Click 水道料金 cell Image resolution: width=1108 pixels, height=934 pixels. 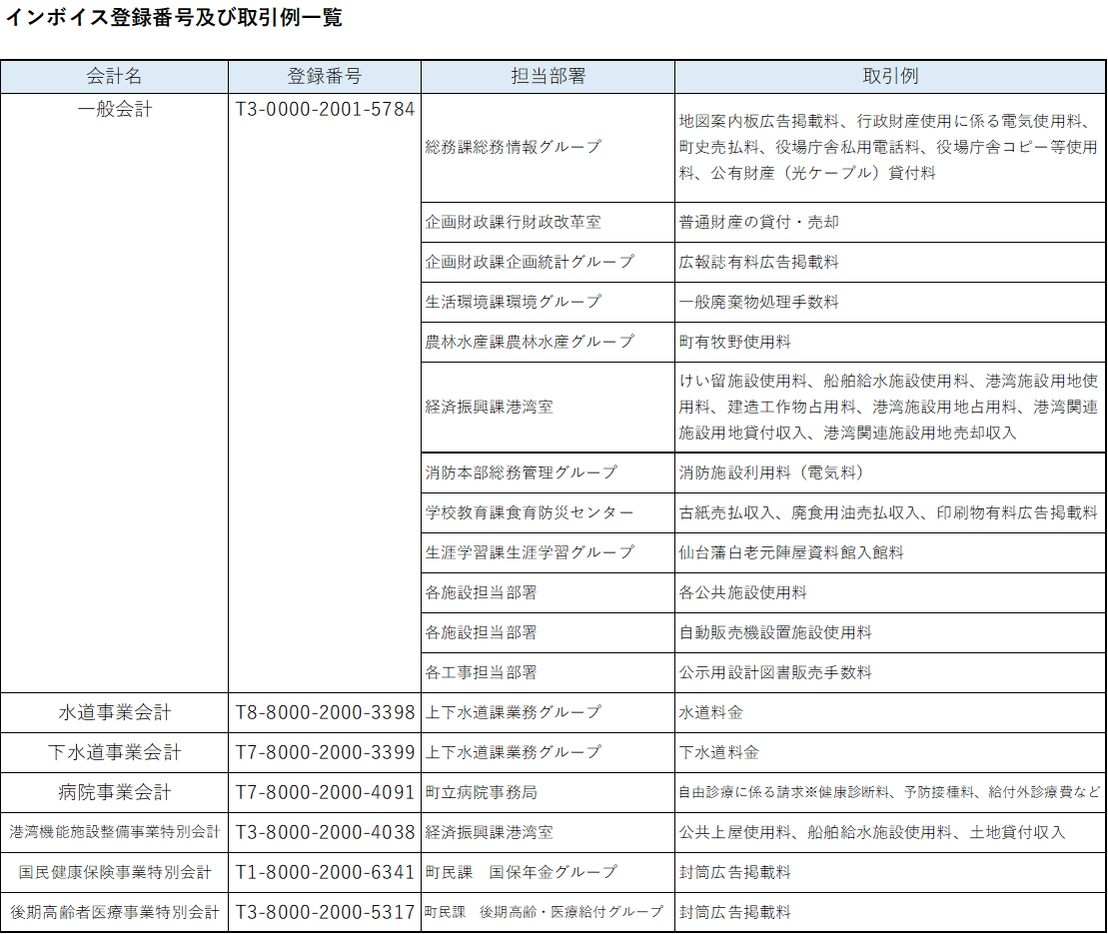point(890,713)
